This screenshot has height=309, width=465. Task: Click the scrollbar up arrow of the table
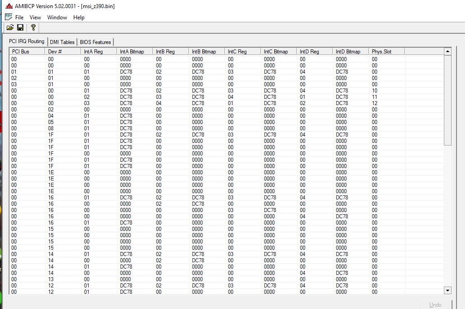447,51
